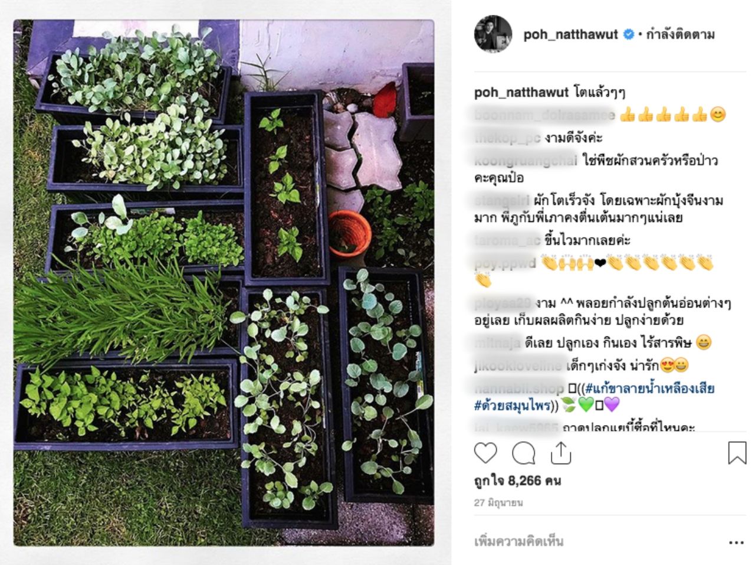Screen dimensions: 755x565
Task: Open poh_natthawut name in caption
Action: (521, 92)
